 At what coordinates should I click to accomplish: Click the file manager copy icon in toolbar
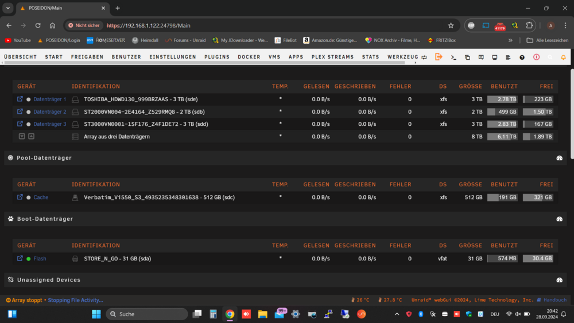click(467, 57)
